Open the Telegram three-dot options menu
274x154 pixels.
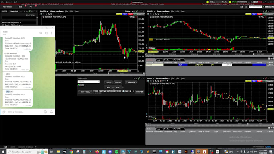click(x=52, y=33)
